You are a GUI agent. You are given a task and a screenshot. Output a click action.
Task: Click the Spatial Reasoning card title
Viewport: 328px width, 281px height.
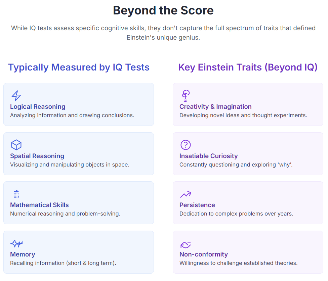tap(37, 156)
